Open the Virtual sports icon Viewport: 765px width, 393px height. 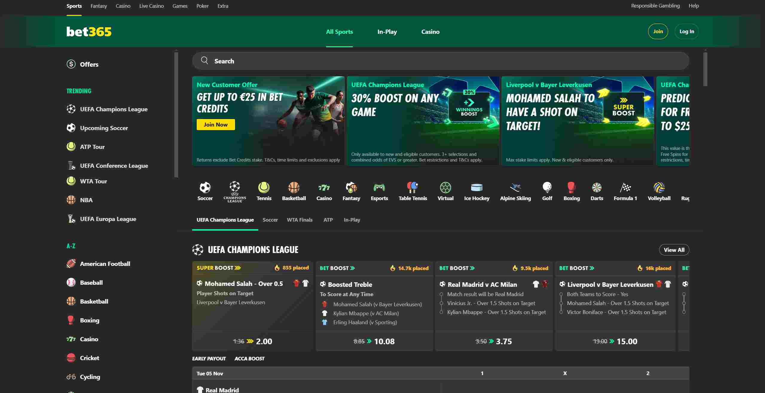[x=445, y=191]
